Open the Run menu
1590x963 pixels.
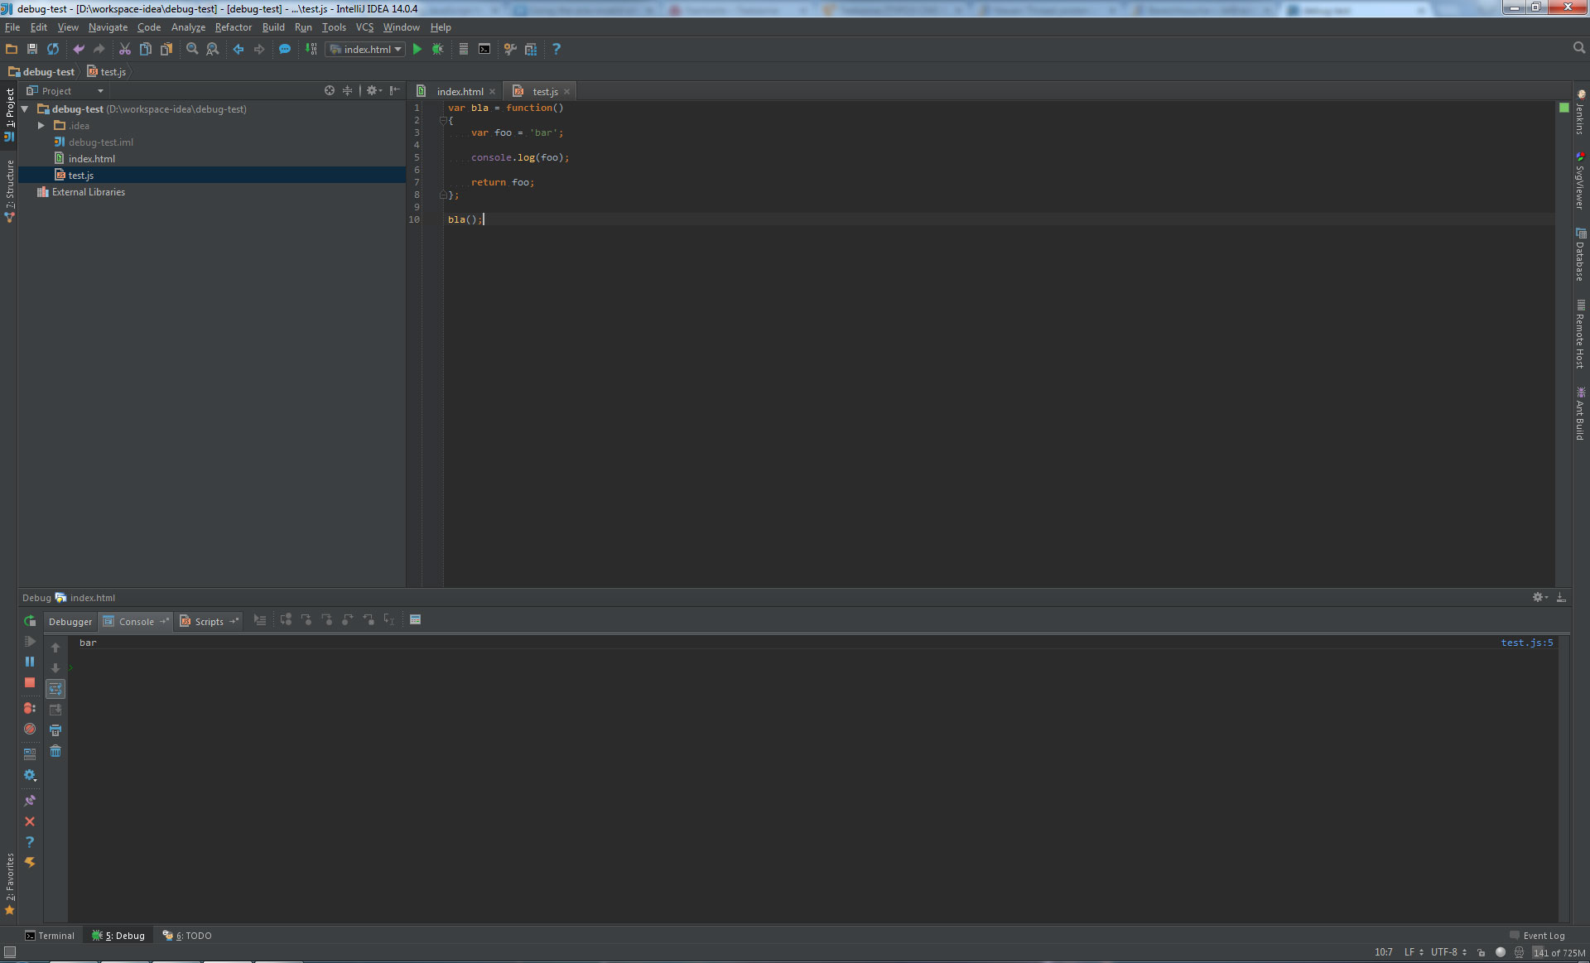click(x=303, y=27)
